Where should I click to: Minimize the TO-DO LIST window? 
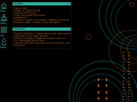pos(67,29)
